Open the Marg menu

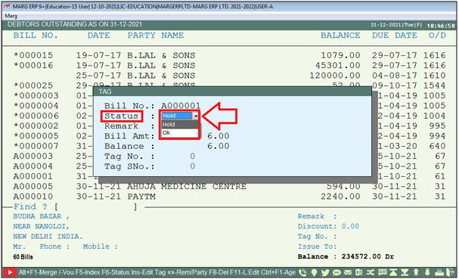(11, 16)
